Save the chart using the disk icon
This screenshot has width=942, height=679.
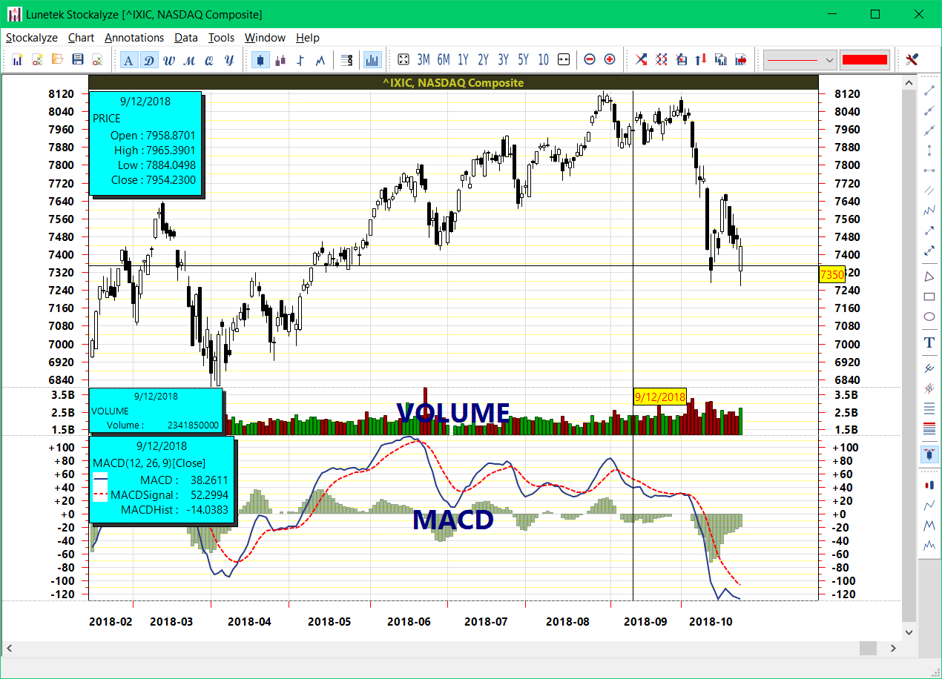tap(77, 59)
